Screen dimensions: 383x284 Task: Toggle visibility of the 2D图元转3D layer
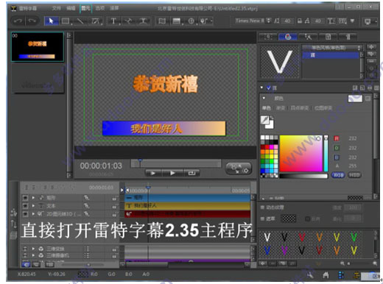[x=25, y=214]
